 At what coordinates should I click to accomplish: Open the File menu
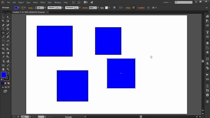click(9, 2)
